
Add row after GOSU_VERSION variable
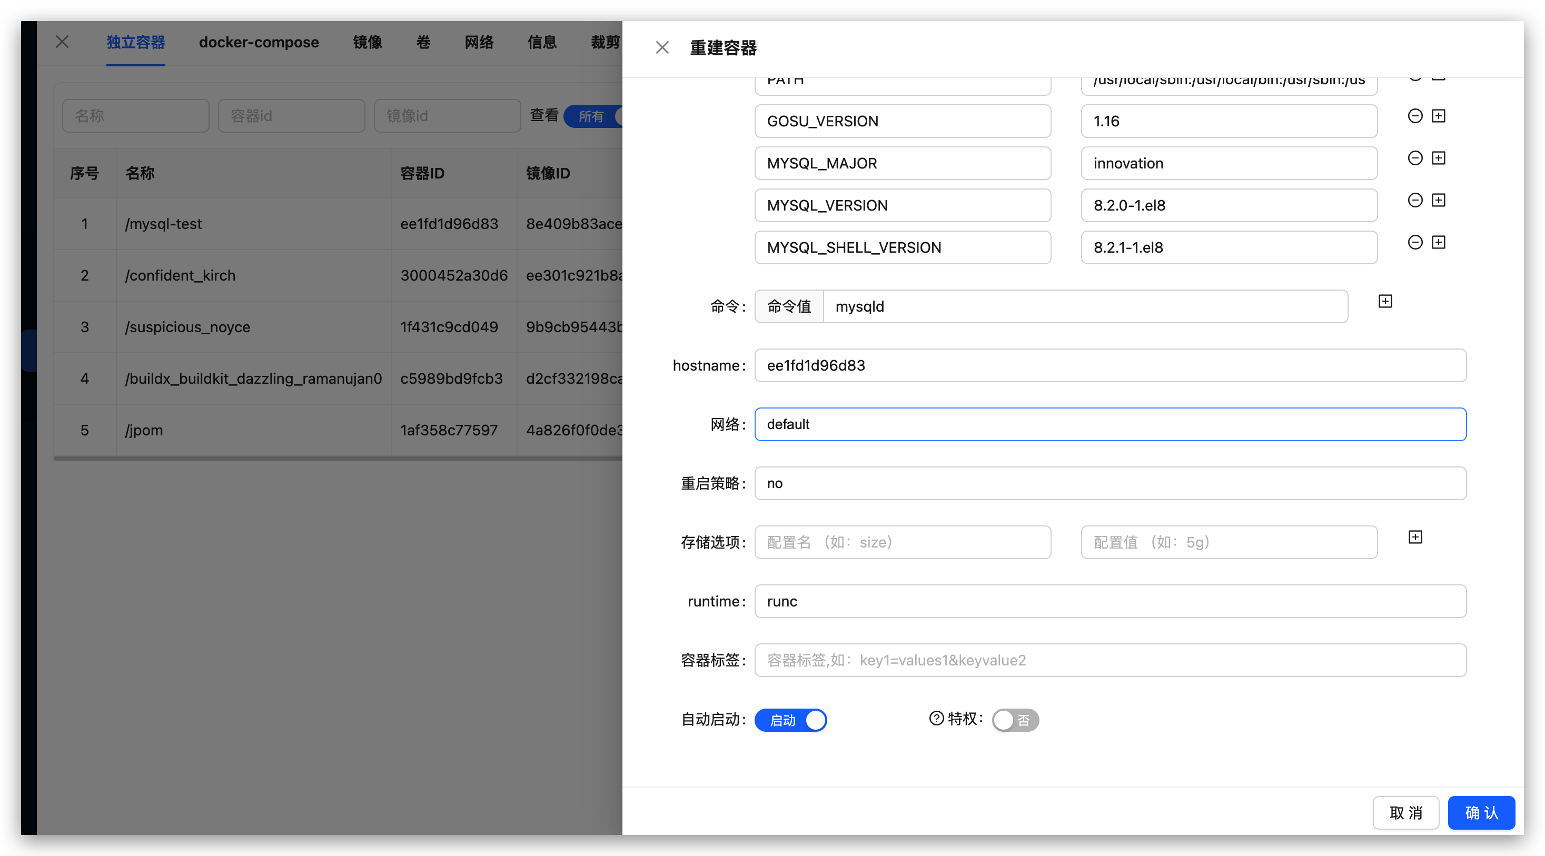(x=1438, y=116)
